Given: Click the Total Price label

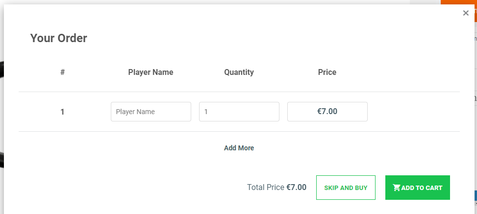Looking at the screenshot, I should pyautogui.click(x=266, y=187).
